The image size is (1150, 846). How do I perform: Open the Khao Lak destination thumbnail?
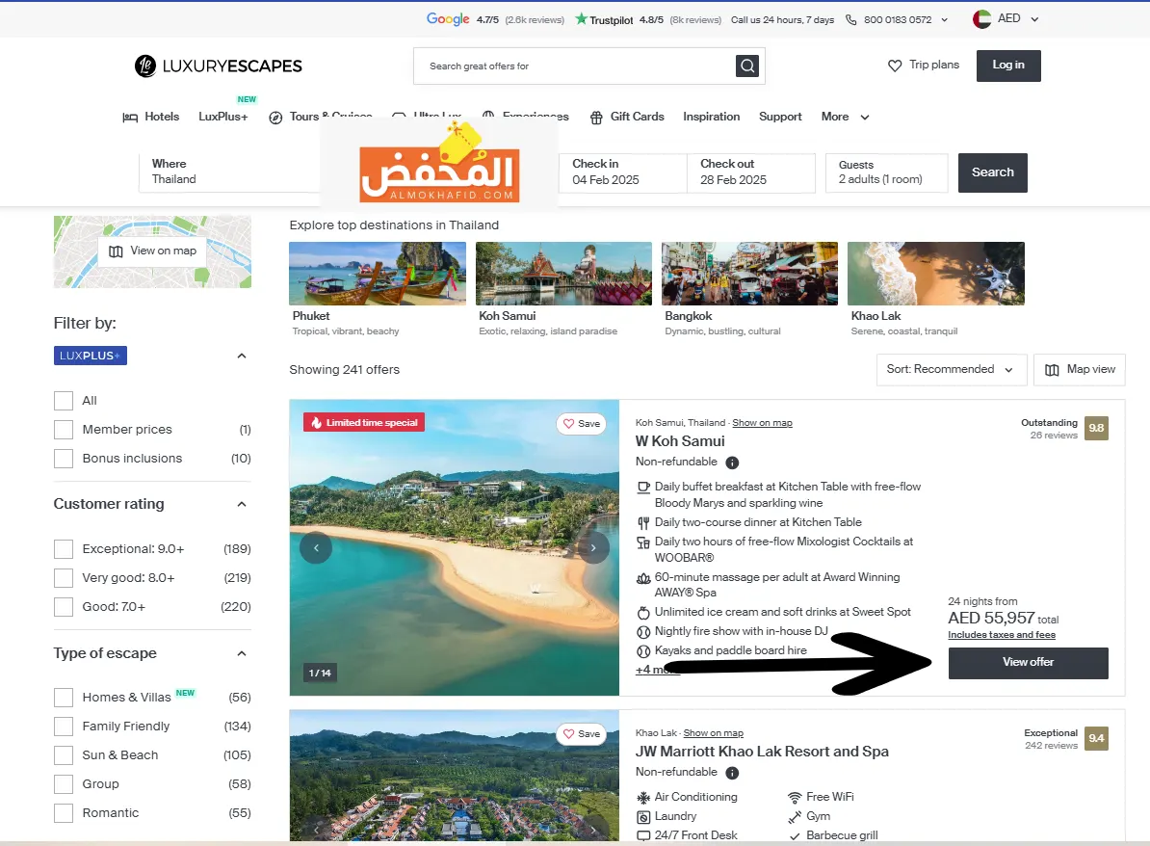click(936, 274)
